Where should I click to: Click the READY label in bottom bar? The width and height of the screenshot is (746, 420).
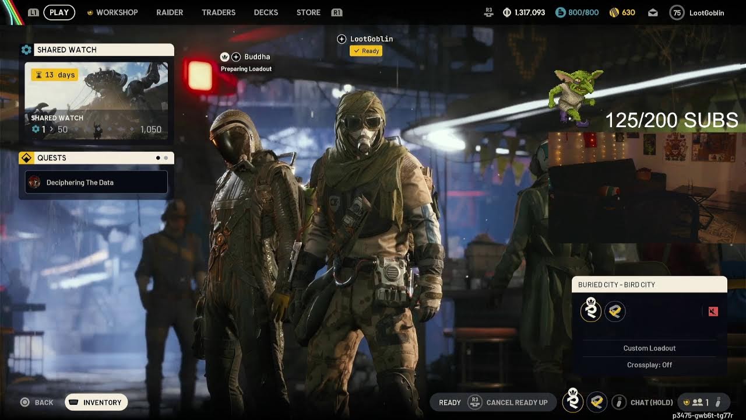click(450, 402)
